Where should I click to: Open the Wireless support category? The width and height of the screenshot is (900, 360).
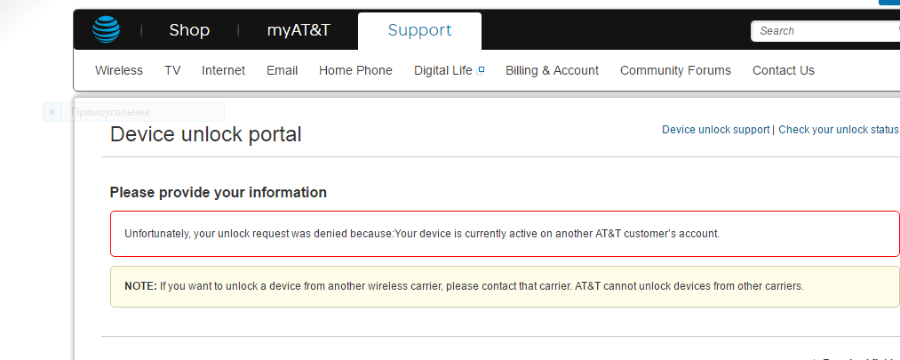119,70
